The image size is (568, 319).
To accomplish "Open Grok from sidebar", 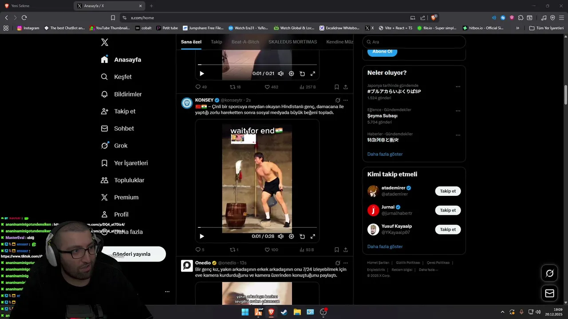I will pos(114,145).
